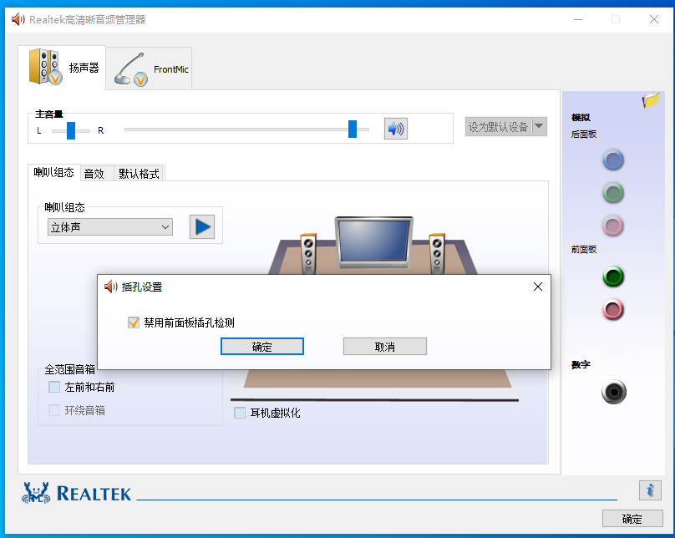Click the digital output jack icon

coord(614,392)
